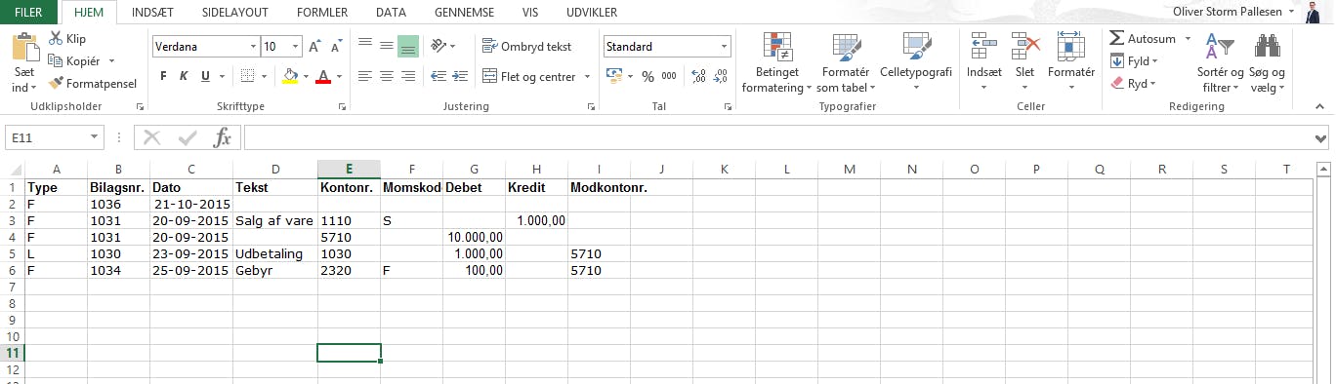The image size is (1336, 384).
Task: Click the insert function fx icon
Action: pyautogui.click(x=223, y=137)
